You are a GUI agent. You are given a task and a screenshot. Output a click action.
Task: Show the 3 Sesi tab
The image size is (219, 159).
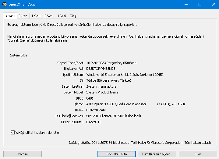pyautogui.click(x=61, y=16)
